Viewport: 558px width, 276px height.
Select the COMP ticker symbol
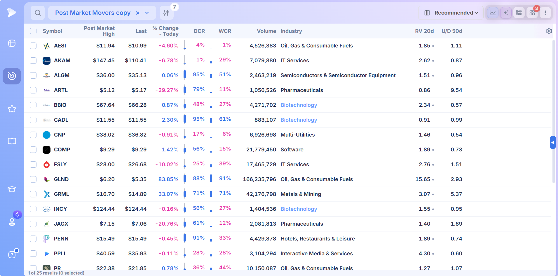[62, 150]
